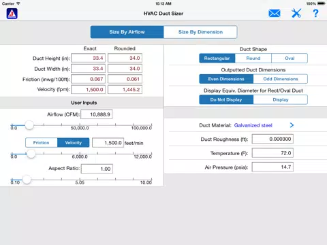Choose Odd Dimensions output option
The height and width of the screenshot is (245, 327).
(281, 79)
